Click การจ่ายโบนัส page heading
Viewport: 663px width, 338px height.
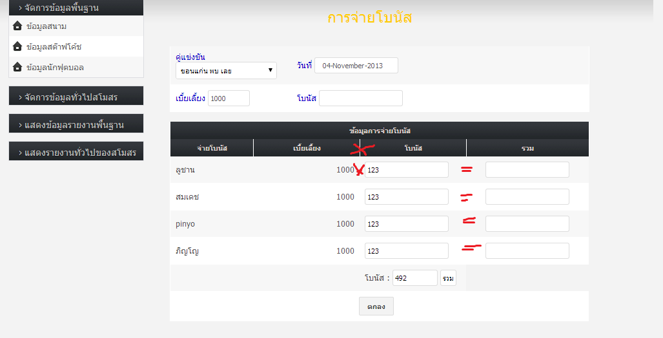tap(369, 17)
